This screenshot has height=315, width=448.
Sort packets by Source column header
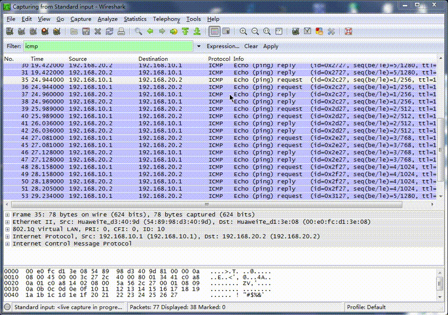(78, 59)
